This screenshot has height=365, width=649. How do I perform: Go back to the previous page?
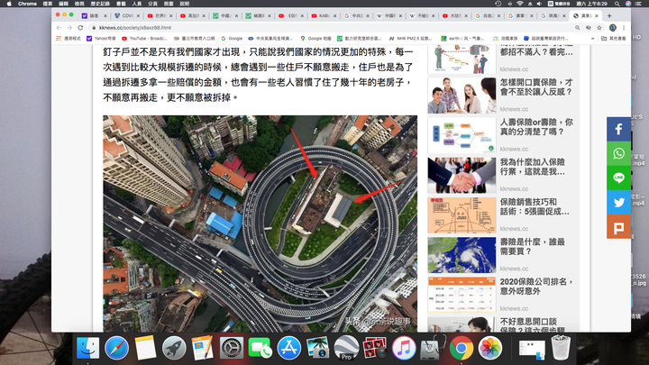[59, 28]
